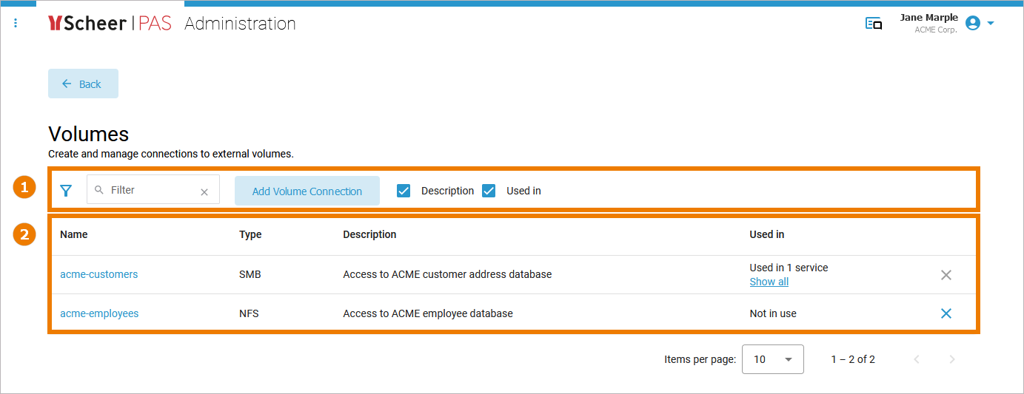Toggle the Used in column checkbox

click(489, 191)
